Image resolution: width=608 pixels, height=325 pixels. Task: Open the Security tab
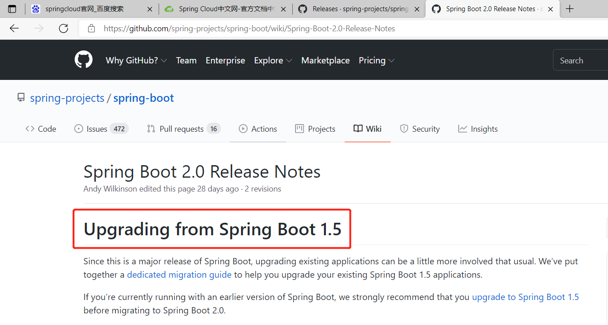(x=420, y=129)
